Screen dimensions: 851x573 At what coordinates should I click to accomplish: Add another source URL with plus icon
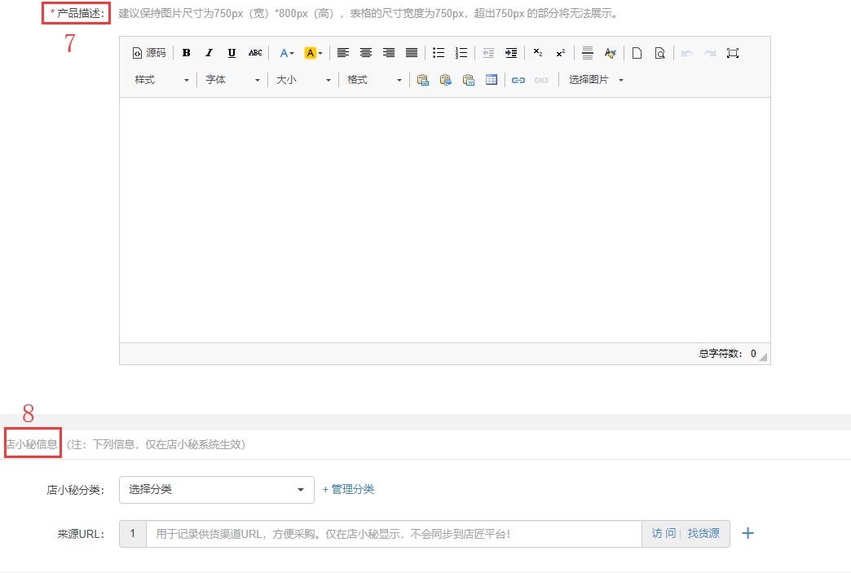click(747, 533)
